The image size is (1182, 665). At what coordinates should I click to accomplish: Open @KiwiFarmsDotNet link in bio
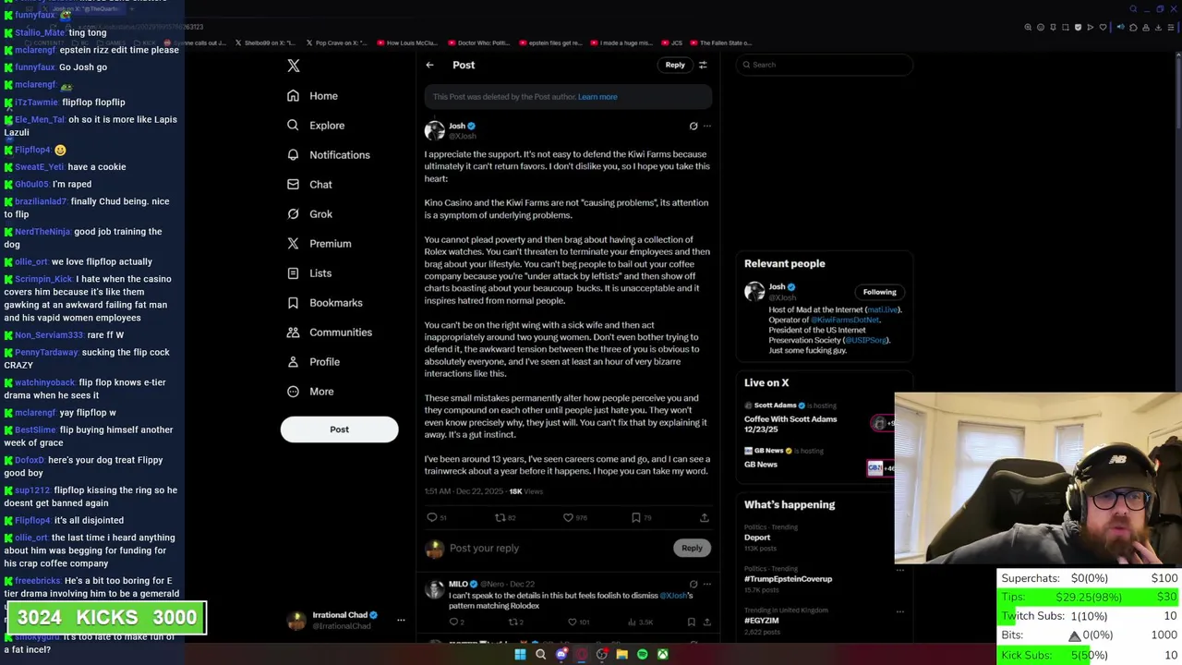[x=843, y=320]
